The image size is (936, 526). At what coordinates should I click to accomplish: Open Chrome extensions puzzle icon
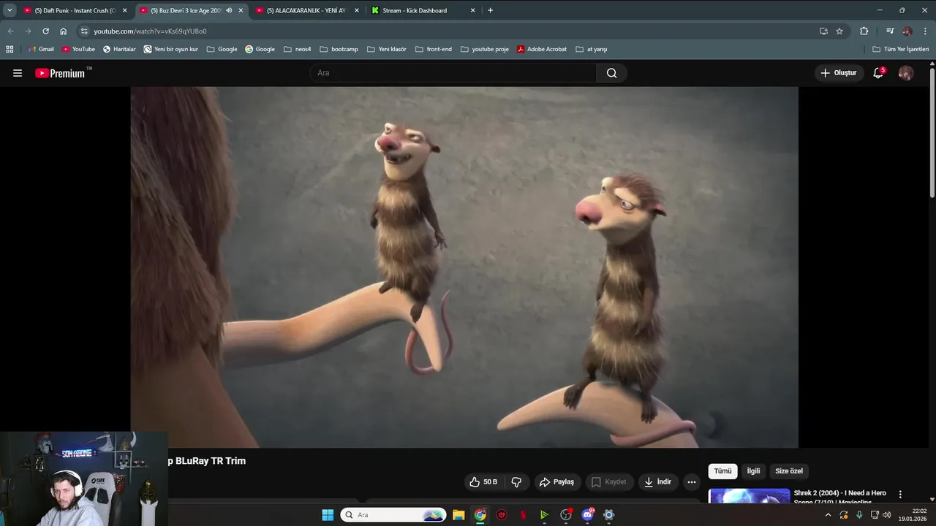(x=864, y=31)
